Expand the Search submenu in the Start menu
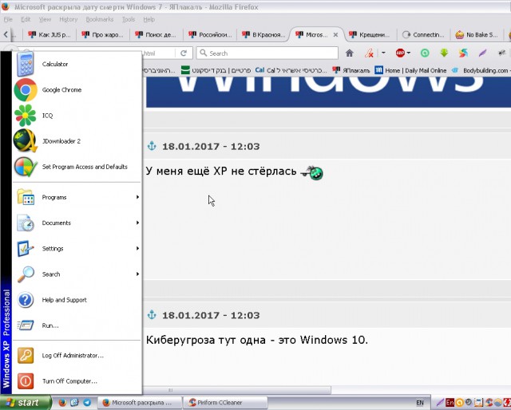 (x=77, y=274)
